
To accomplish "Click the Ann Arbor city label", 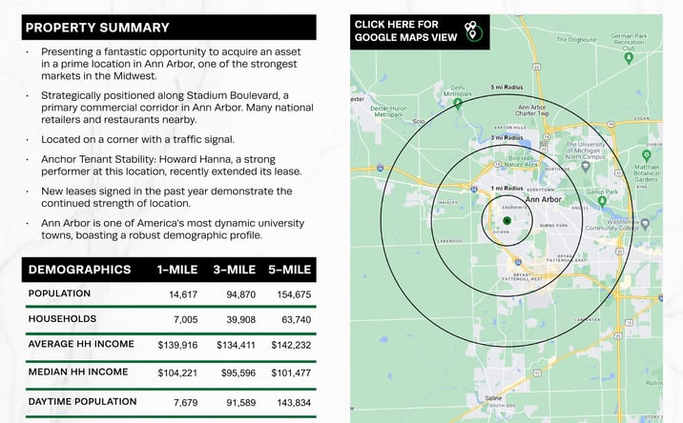I will (x=543, y=199).
